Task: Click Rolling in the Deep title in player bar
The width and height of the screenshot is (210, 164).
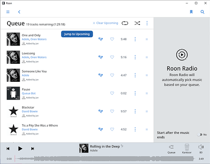Action: click(x=105, y=147)
